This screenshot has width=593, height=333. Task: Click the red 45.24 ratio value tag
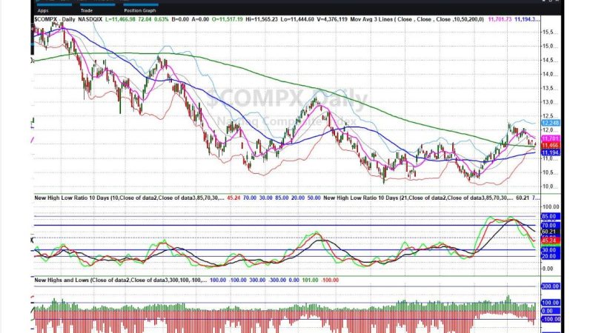click(549, 240)
